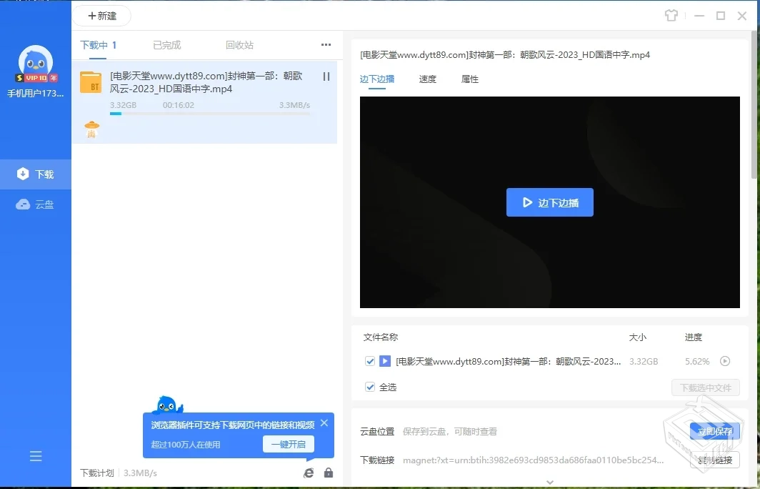Expand the down chevron below the magnet link
Screen dimensions: 760x489
pos(549,482)
